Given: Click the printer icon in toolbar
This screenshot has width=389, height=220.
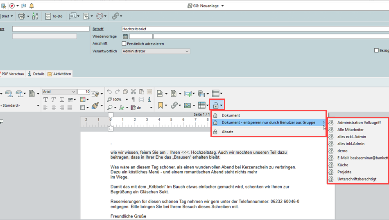Looking at the screenshot, I should [x=22, y=16].
